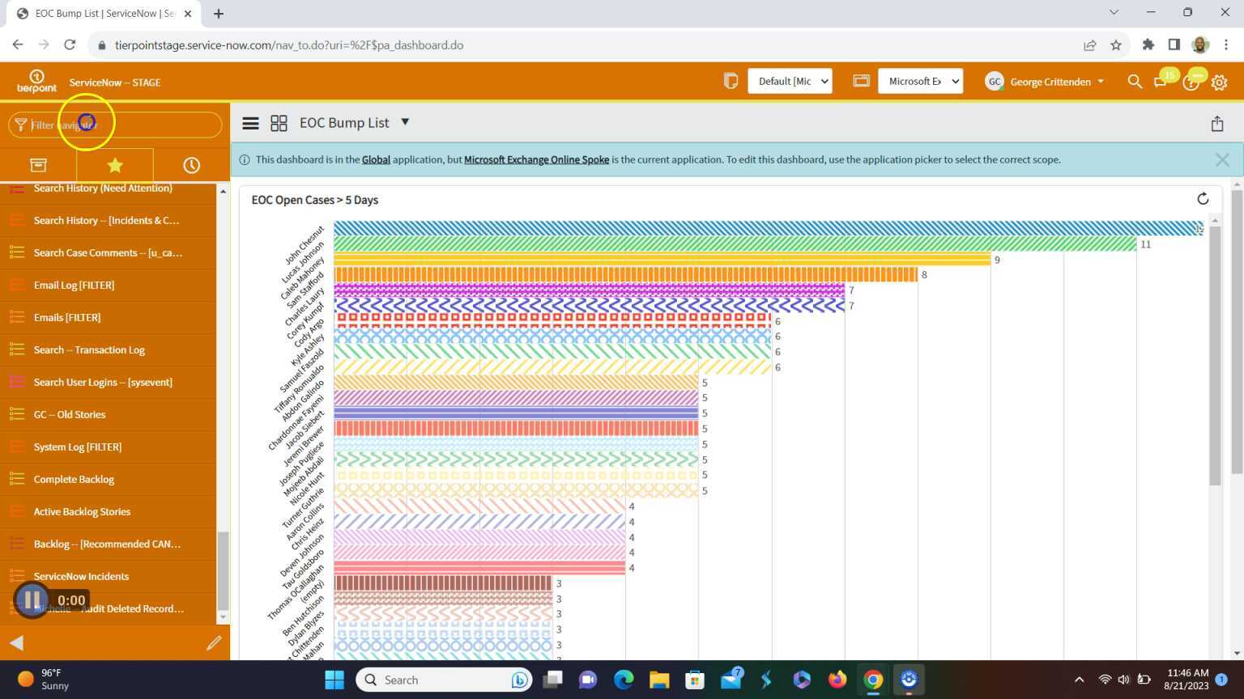Dismiss the Global application info banner

[1222, 160]
